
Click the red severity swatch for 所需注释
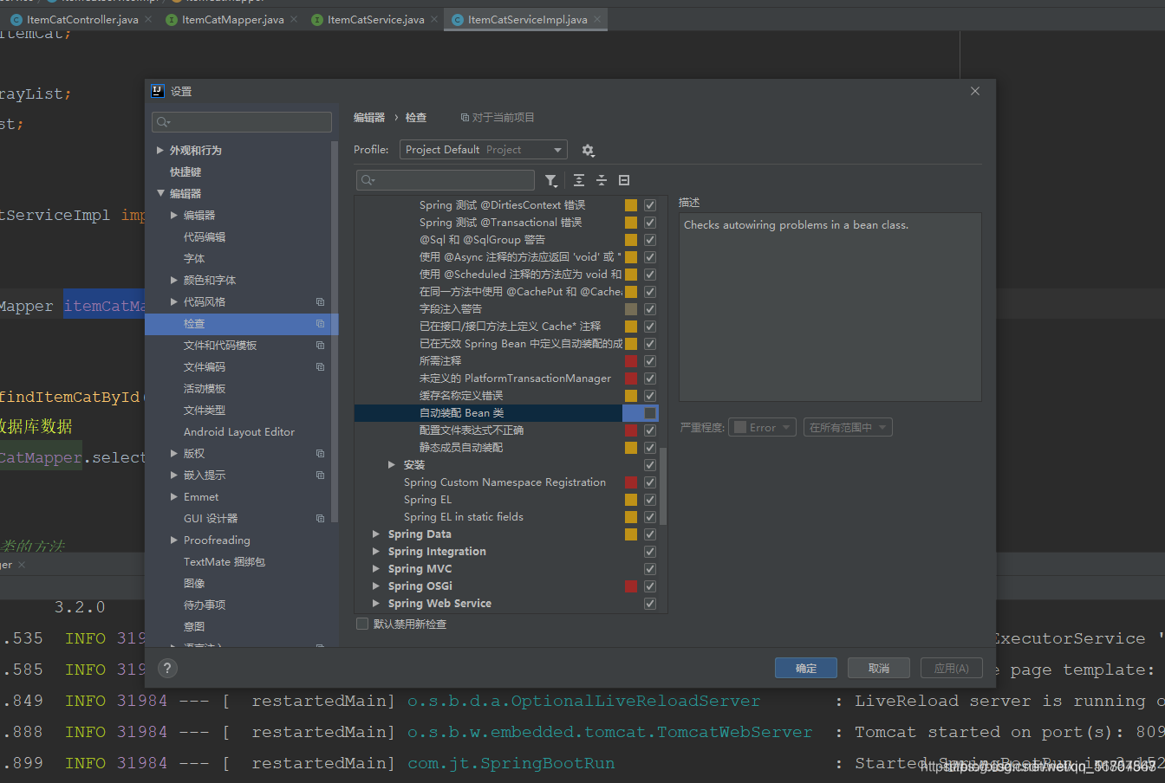click(631, 361)
